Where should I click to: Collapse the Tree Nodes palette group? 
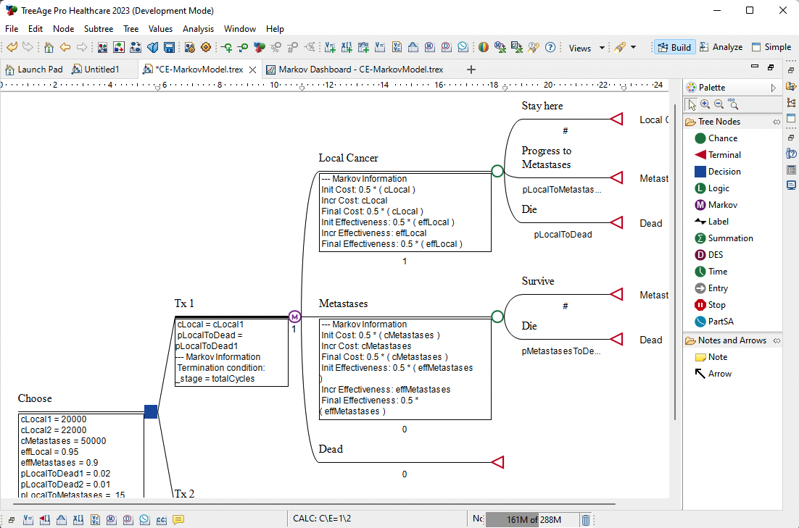pyautogui.click(x=777, y=122)
